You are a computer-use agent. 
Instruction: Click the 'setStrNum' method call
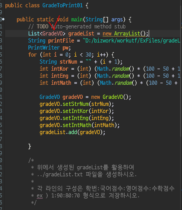coord(75,104)
